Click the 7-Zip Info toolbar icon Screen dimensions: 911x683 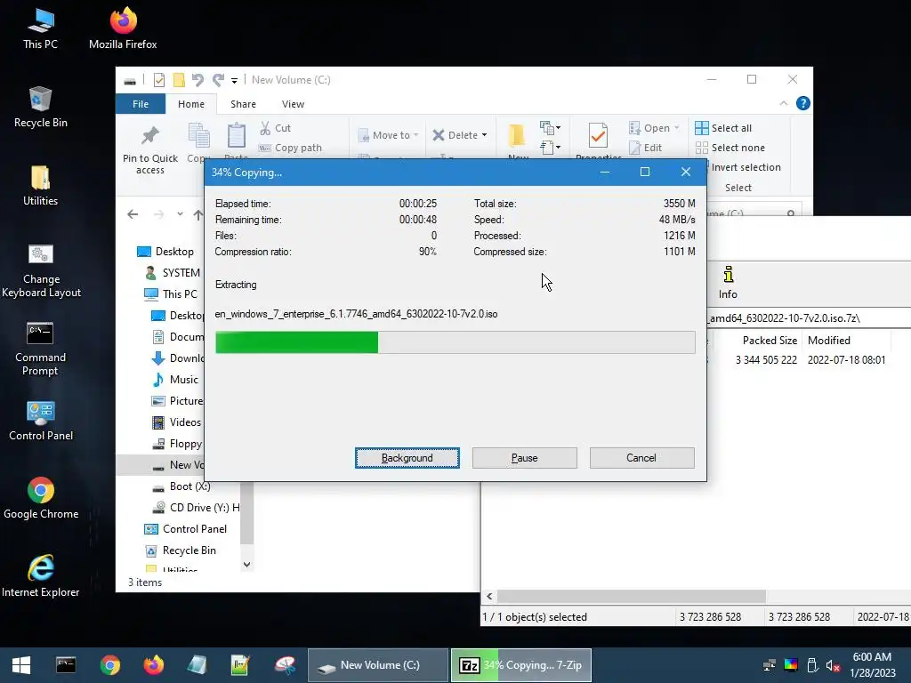[x=728, y=282]
